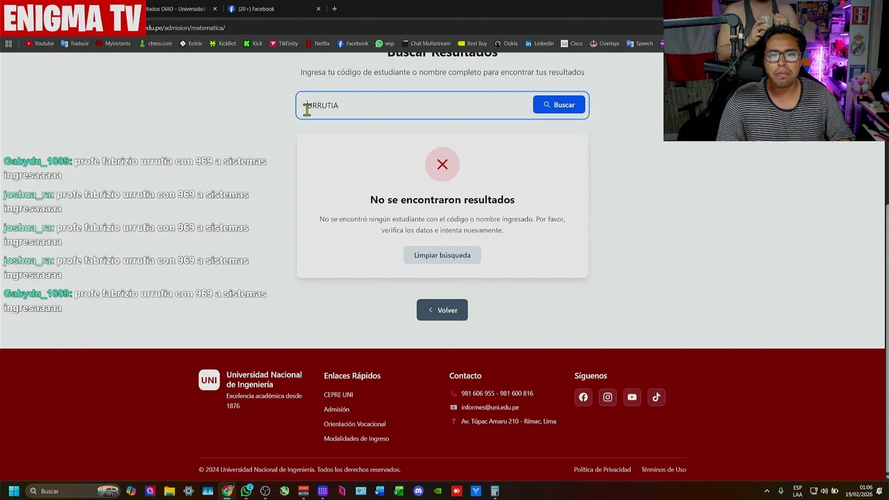Click the ESP LAA keyboard language indicator
Screen dimensions: 889x500
point(797,491)
